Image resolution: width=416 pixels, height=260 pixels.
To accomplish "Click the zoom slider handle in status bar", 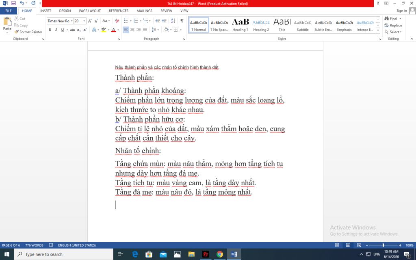I will (383, 245).
